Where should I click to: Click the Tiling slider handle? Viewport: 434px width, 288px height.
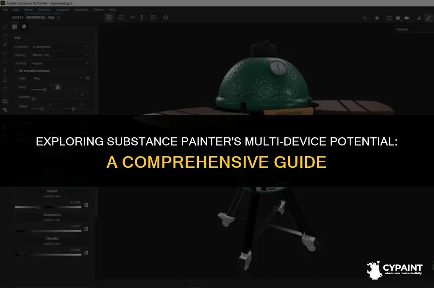click(45, 90)
